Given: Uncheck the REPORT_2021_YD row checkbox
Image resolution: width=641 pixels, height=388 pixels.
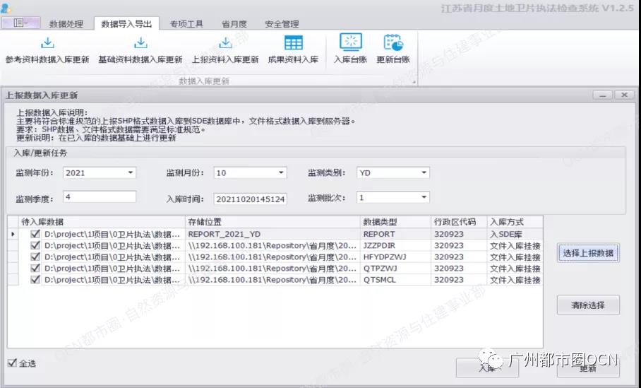Looking at the screenshot, I should pos(35,234).
